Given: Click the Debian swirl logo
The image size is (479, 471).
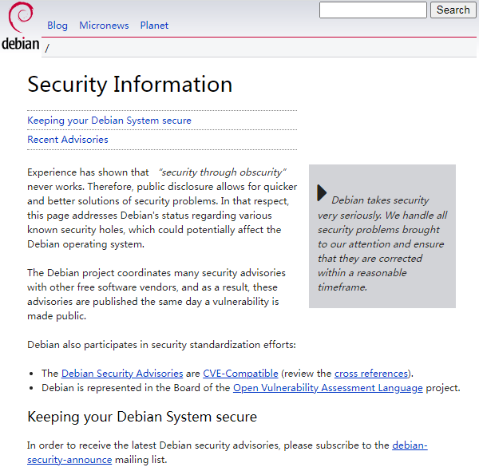Looking at the screenshot, I should (x=20, y=27).
